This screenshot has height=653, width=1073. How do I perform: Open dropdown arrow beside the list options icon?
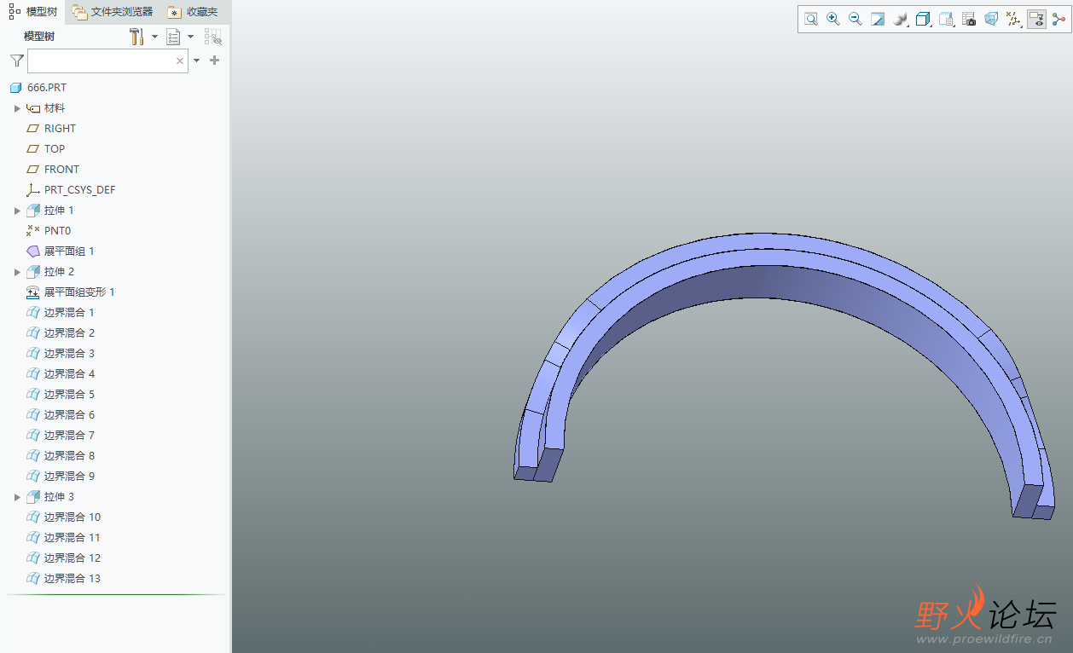[190, 37]
